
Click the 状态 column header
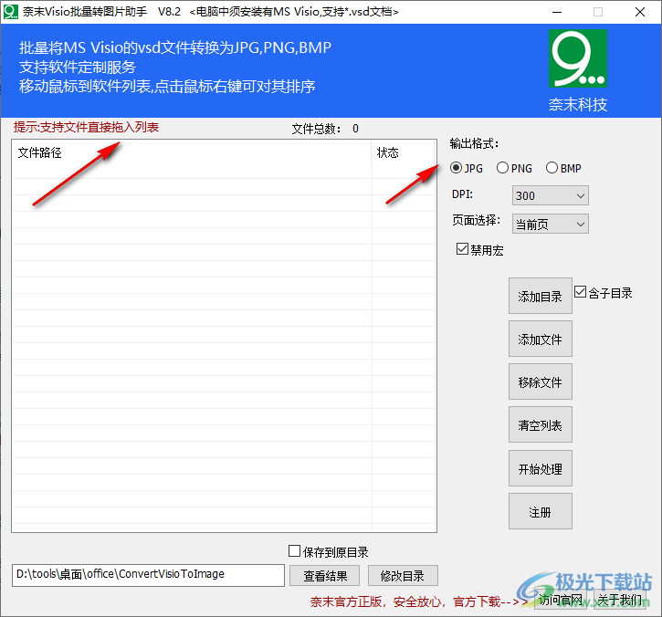pos(403,152)
